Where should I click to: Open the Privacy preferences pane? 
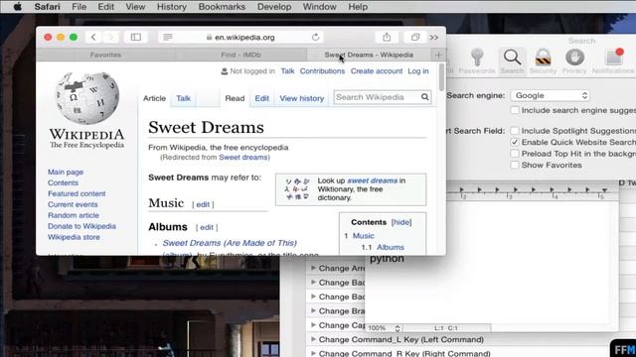574,61
